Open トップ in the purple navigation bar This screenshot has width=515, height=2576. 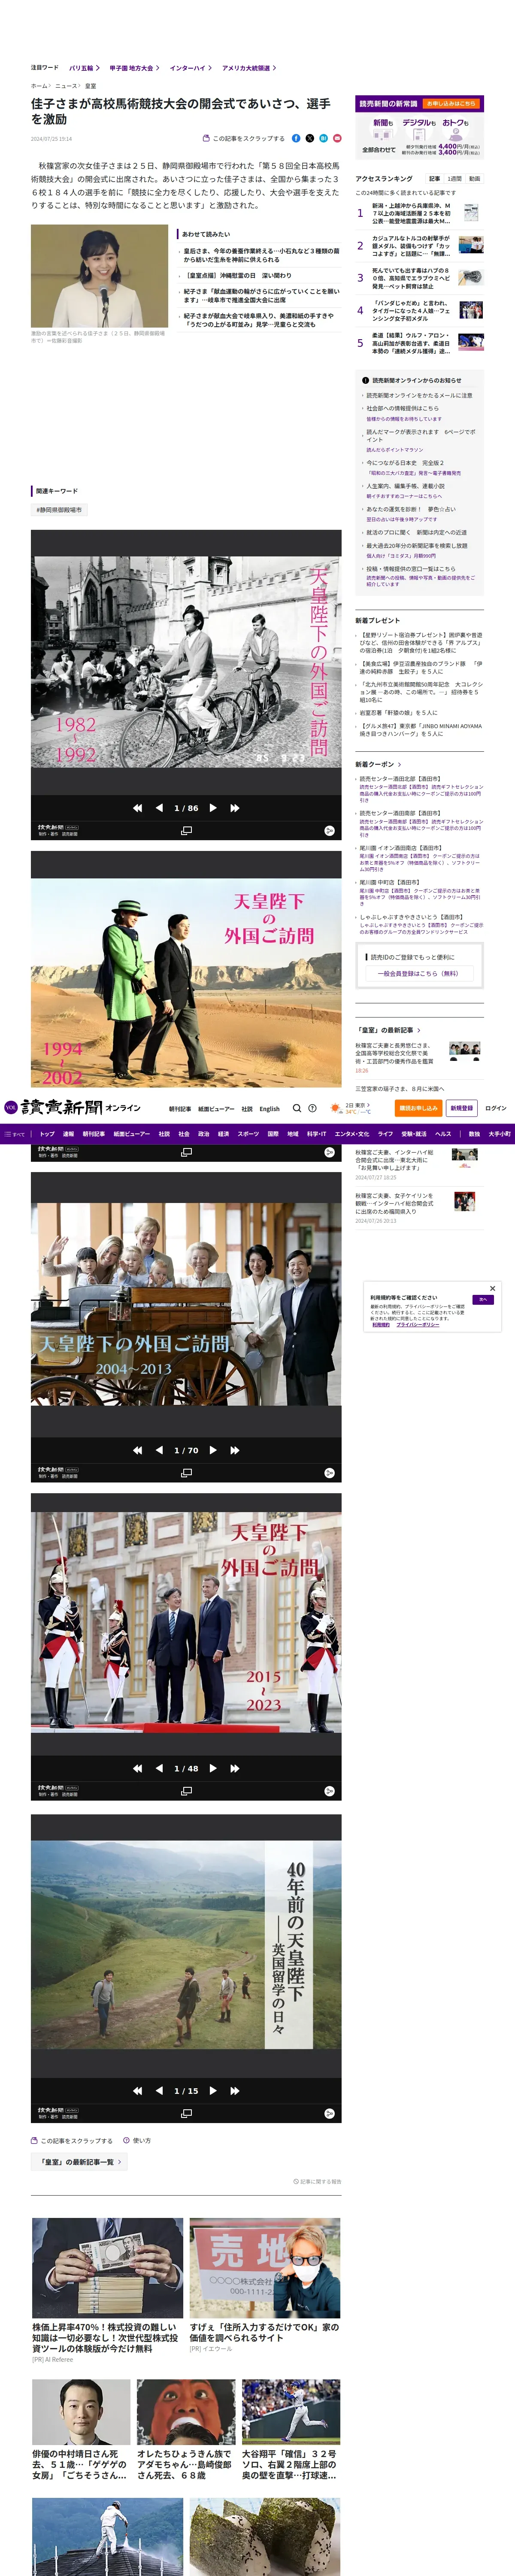(47, 1134)
